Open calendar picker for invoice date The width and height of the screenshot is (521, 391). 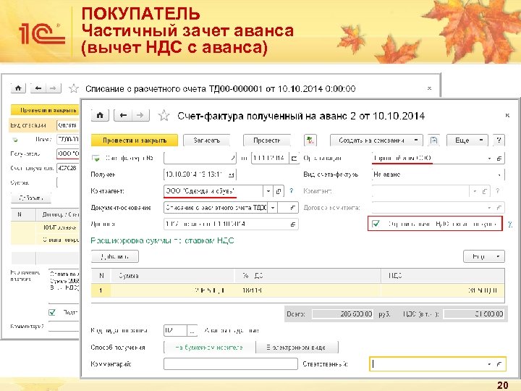pyautogui.click(x=294, y=159)
